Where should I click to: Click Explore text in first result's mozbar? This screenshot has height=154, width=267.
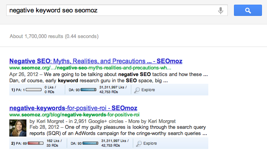tap(148, 90)
